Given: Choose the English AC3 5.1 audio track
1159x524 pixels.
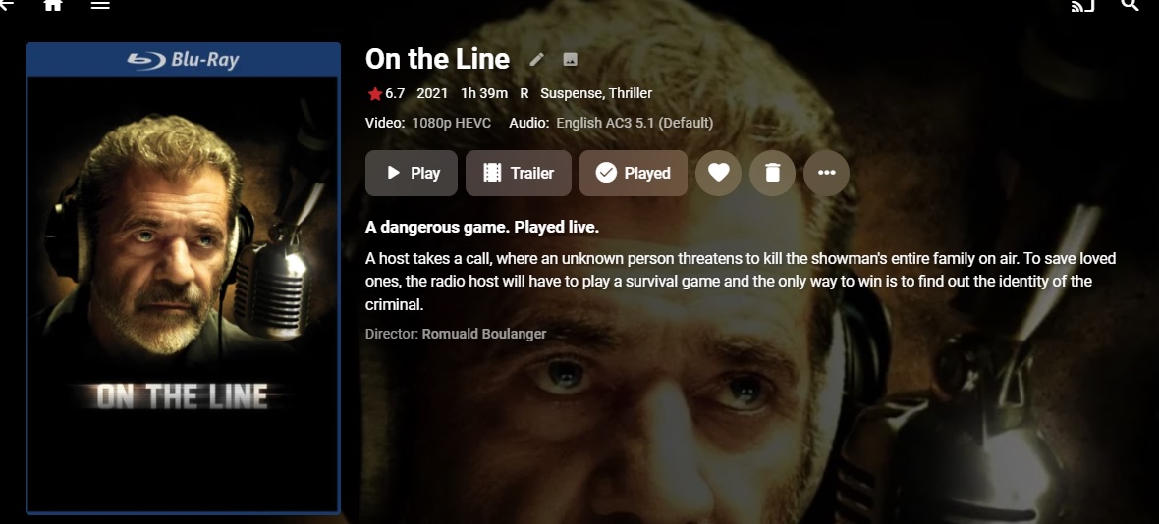Looking at the screenshot, I should (x=635, y=123).
